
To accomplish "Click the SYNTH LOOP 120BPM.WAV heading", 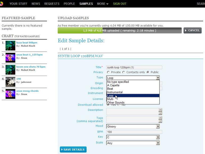I will pos(80,56).
